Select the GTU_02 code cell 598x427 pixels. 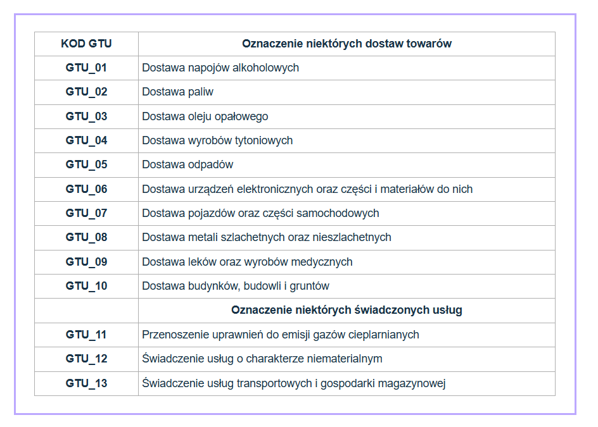pos(86,92)
